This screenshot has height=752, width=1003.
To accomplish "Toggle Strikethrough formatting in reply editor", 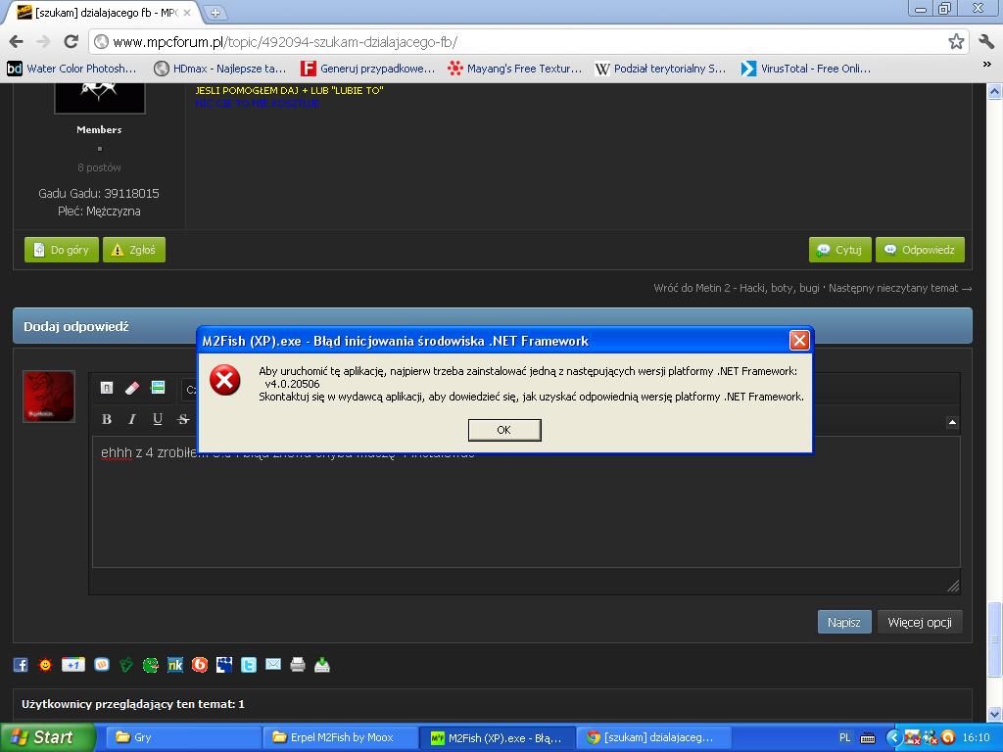I will pyautogui.click(x=183, y=419).
